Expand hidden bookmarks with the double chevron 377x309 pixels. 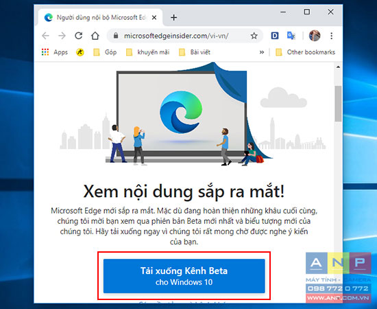[x=262, y=52]
